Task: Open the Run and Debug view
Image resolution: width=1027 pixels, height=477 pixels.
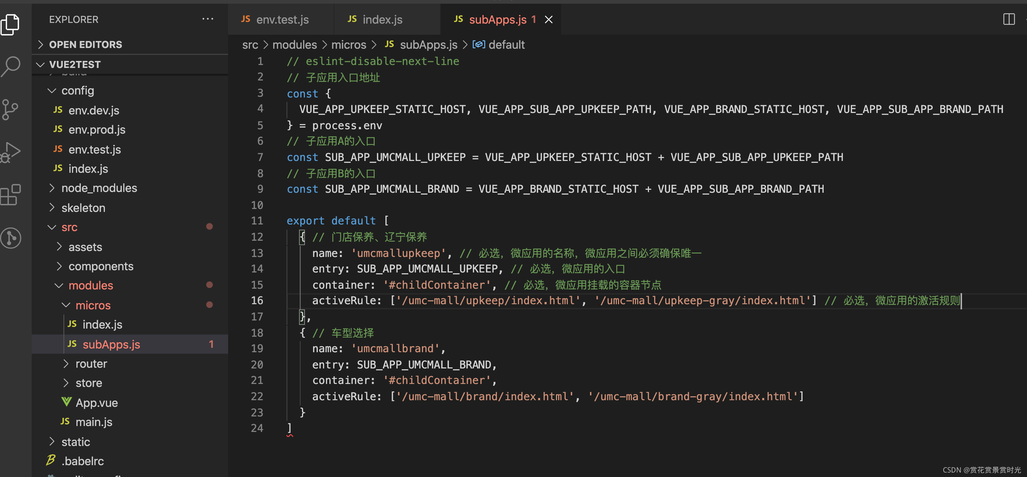Action: (x=10, y=152)
